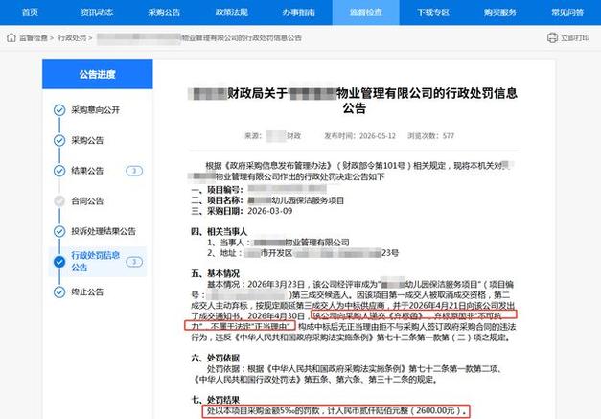The width and height of the screenshot is (601, 419).
Task: Open 终止公告 step
Action: (x=87, y=291)
